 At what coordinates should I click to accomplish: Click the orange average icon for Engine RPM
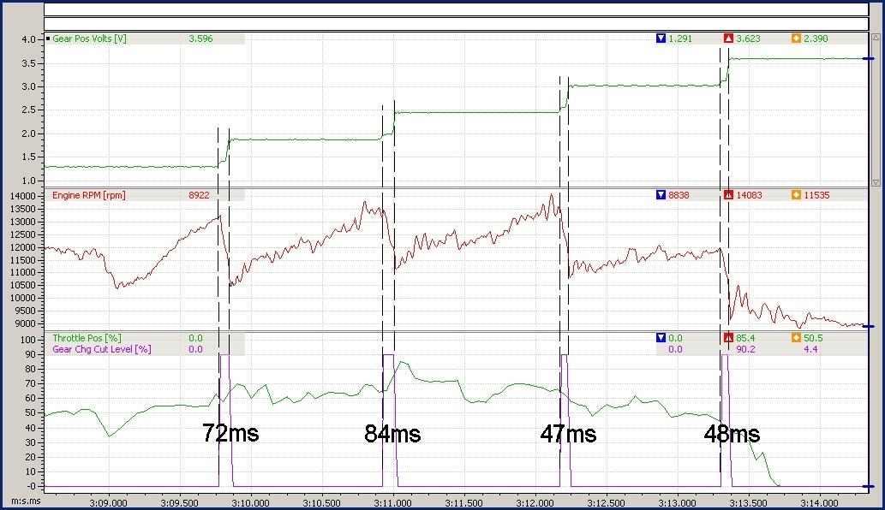pyautogui.click(x=796, y=195)
